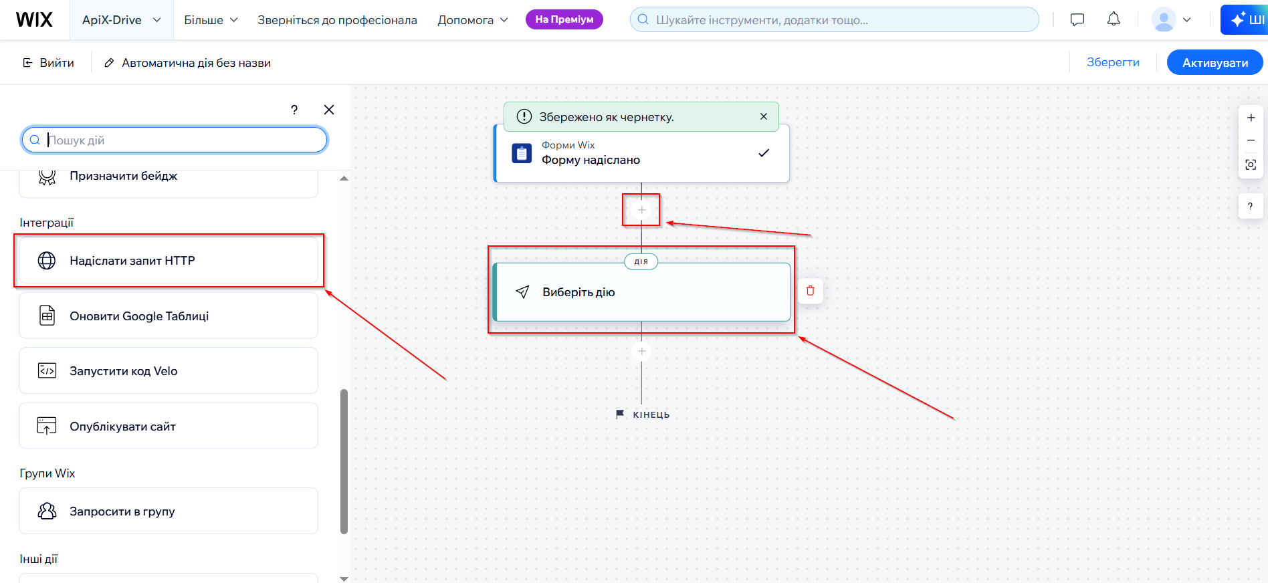The height and width of the screenshot is (583, 1268).
Task: Delete the action with trash icon
Action: (811, 291)
